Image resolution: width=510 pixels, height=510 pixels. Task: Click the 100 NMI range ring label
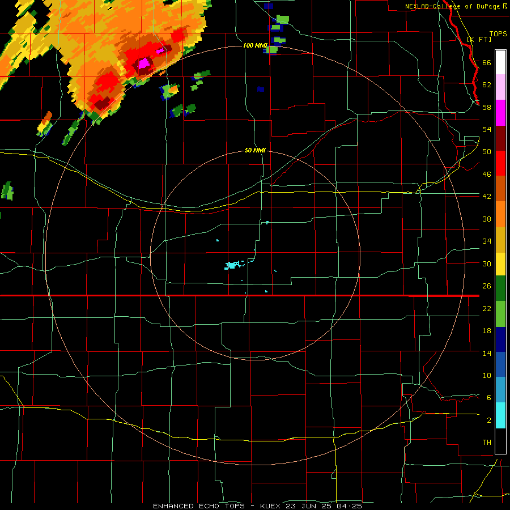click(256, 45)
